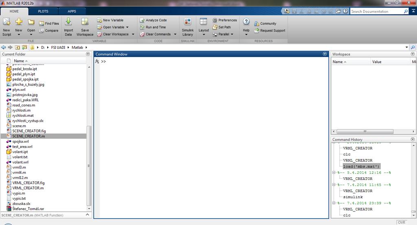
Task: Click the Workspace horizontal scrollbar
Action: 365,131
